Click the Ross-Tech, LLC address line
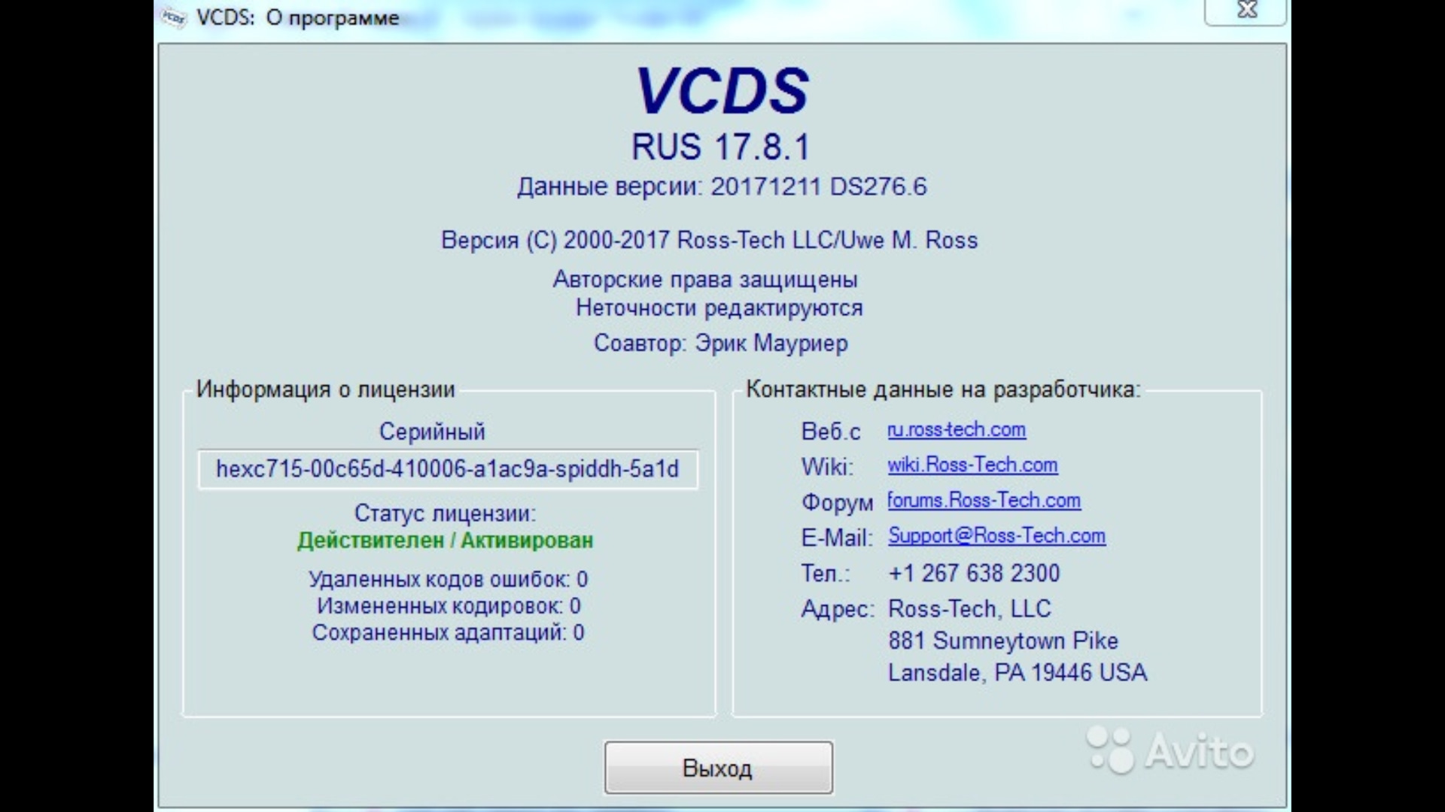The image size is (1445, 812). tap(969, 608)
